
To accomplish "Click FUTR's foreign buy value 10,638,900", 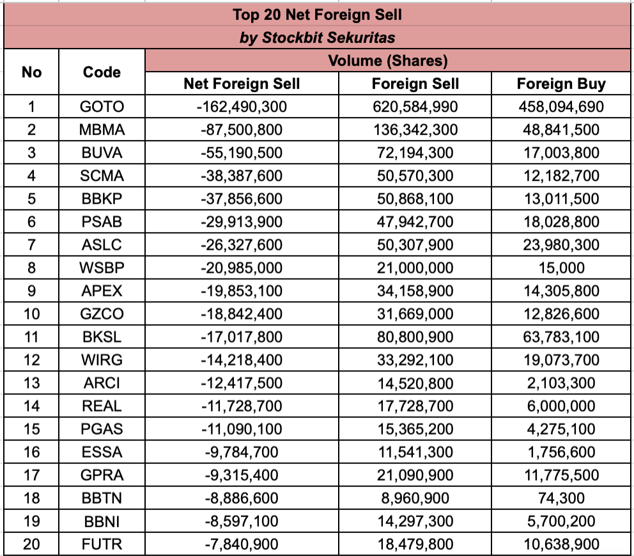I will coord(561,544).
